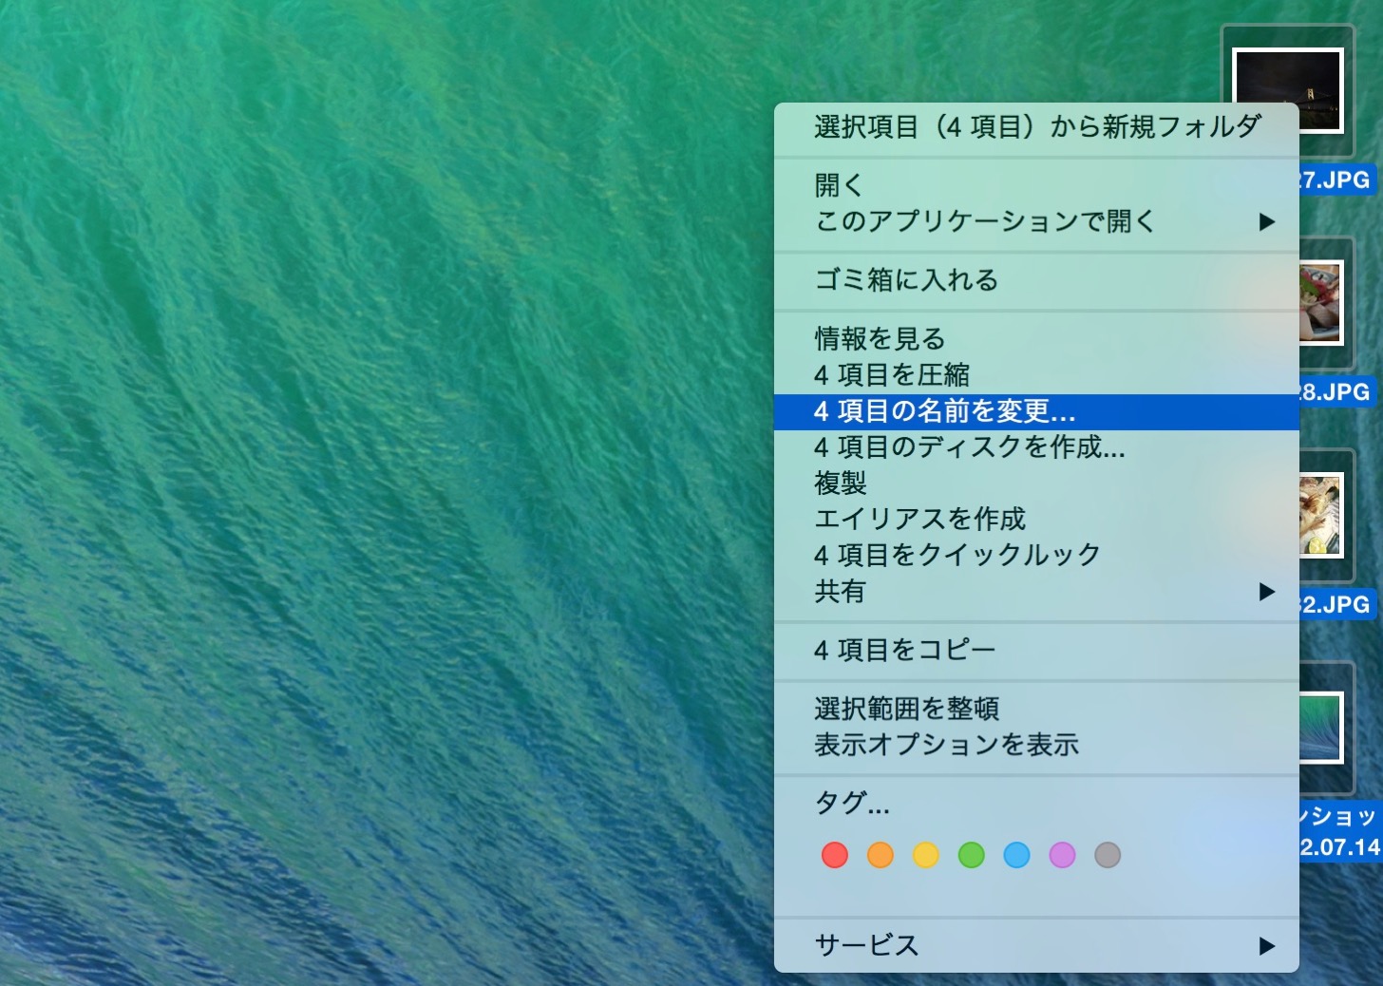
Task: Expand arrow beside 共有
Action: [x=1266, y=591]
